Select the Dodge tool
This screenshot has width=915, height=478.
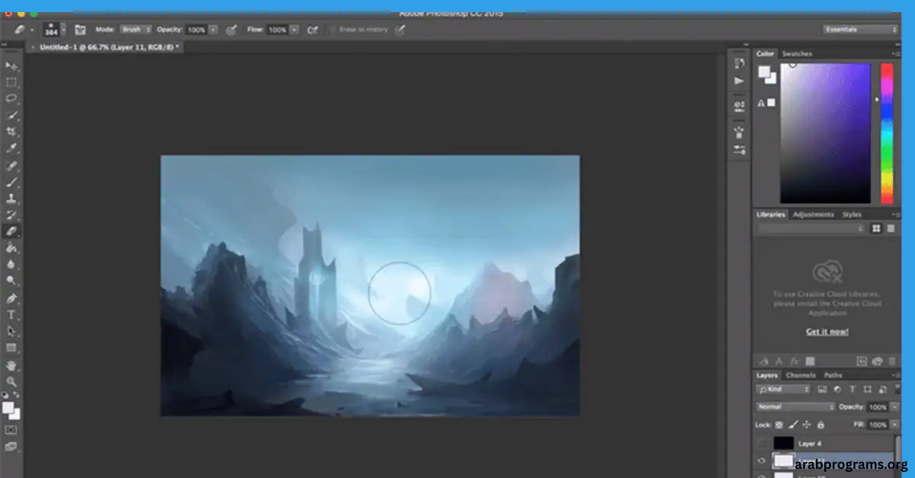[11, 281]
